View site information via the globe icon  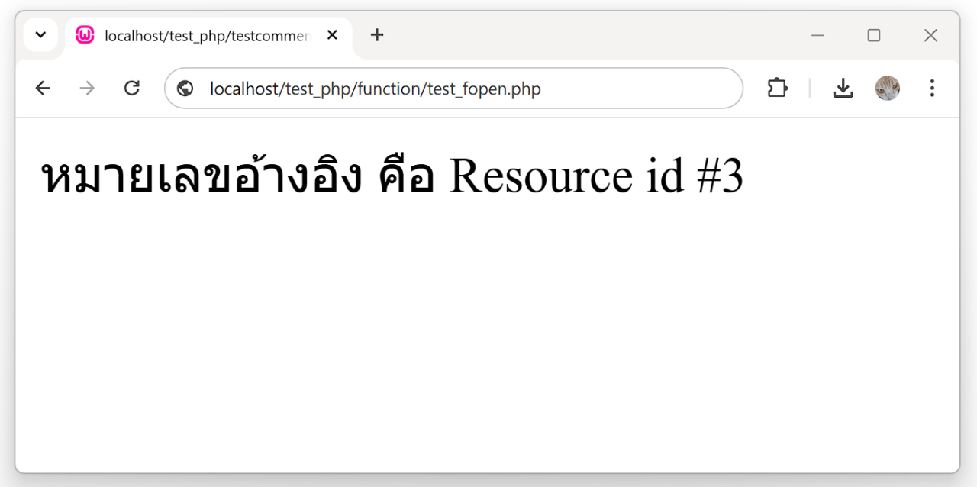(185, 89)
